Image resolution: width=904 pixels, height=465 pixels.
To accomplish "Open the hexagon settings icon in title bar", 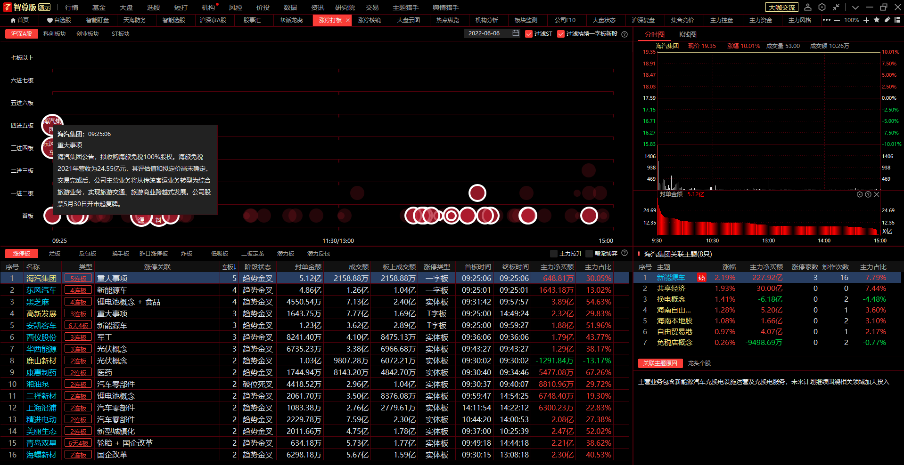I will click(822, 7).
